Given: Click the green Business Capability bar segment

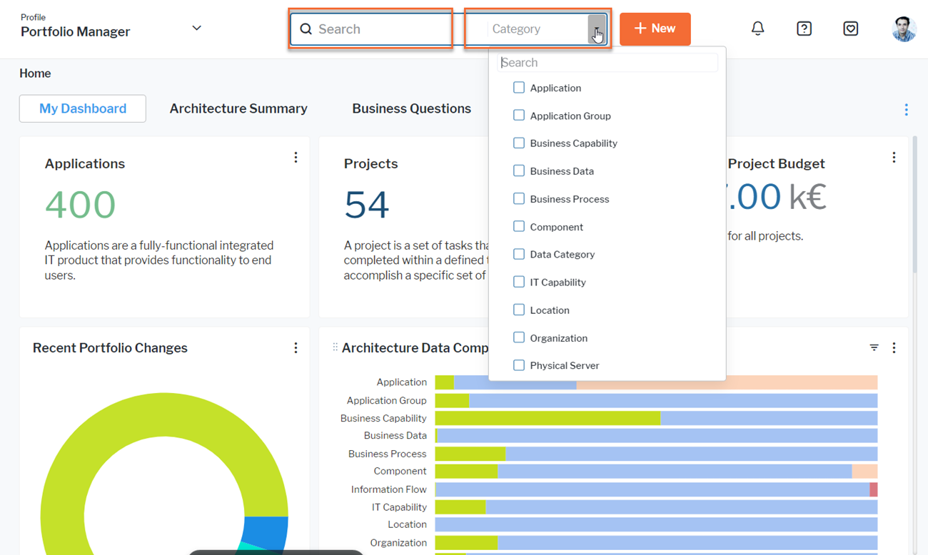Looking at the screenshot, I should pos(547,418).
